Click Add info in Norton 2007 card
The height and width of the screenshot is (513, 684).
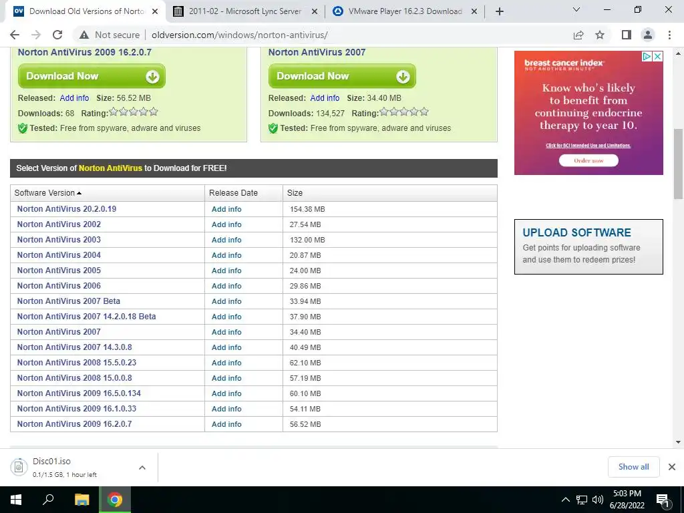[x=325, y=98]
